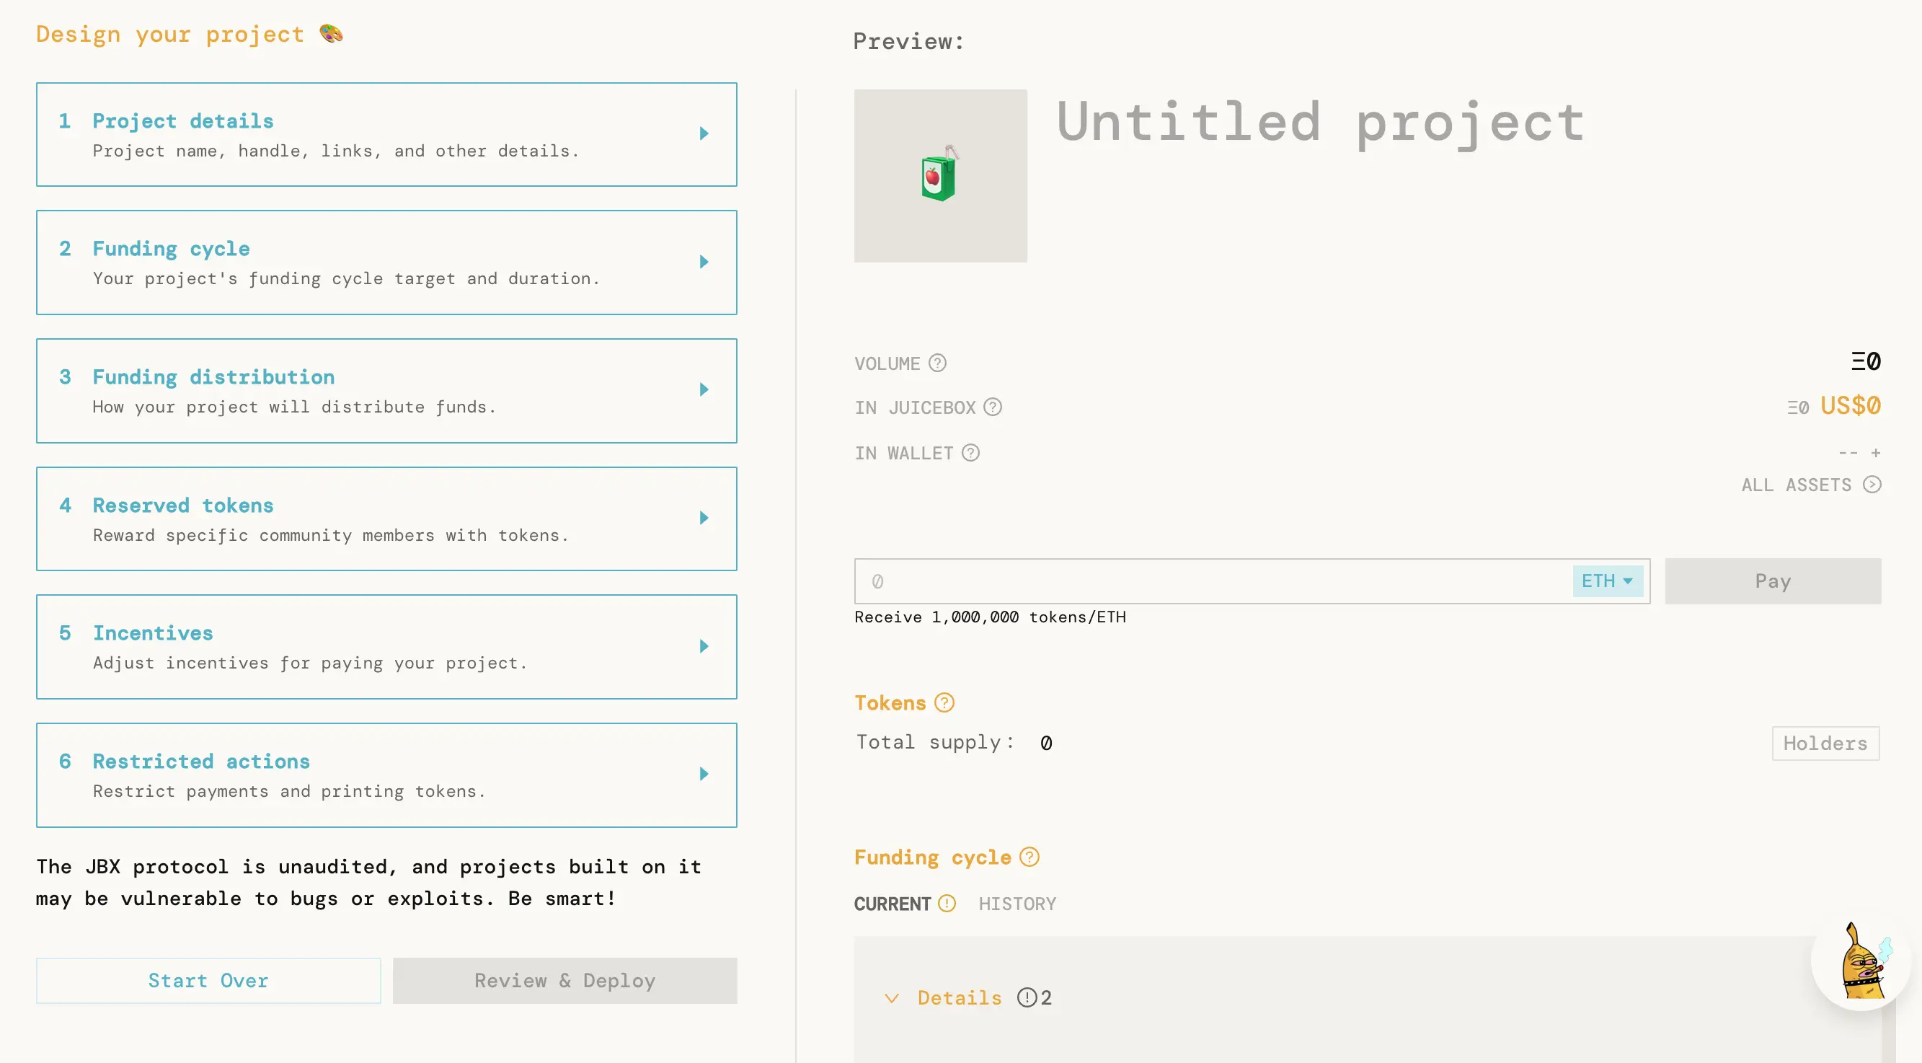Click the Review & Deploy button
Viewport: 1922px width, 1063px height.
click(564, 981)
